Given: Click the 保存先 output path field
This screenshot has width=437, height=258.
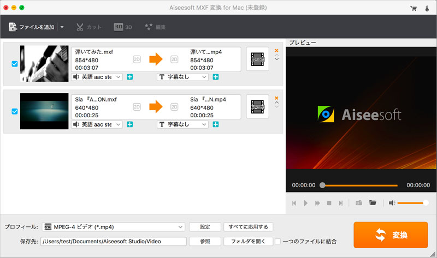Looking at the screenshot, I should pyautogui.click(x=114, y=241).
